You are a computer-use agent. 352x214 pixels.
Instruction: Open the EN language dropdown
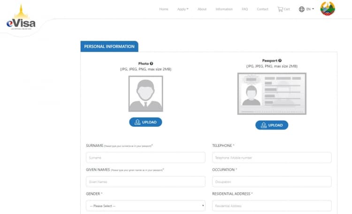coord(310,9)
